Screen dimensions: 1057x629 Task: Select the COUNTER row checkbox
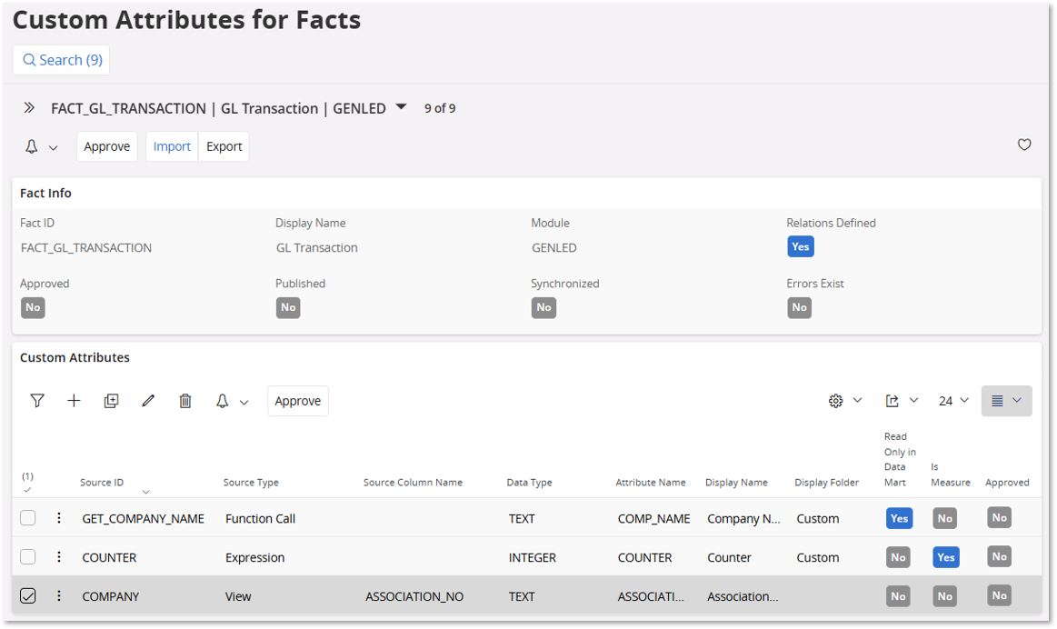click(27, 557)
